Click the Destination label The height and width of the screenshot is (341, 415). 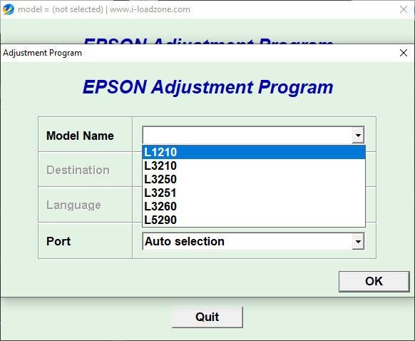tap(78, 170)
